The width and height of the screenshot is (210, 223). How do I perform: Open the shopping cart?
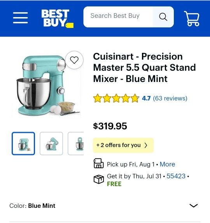coord(192,19)
